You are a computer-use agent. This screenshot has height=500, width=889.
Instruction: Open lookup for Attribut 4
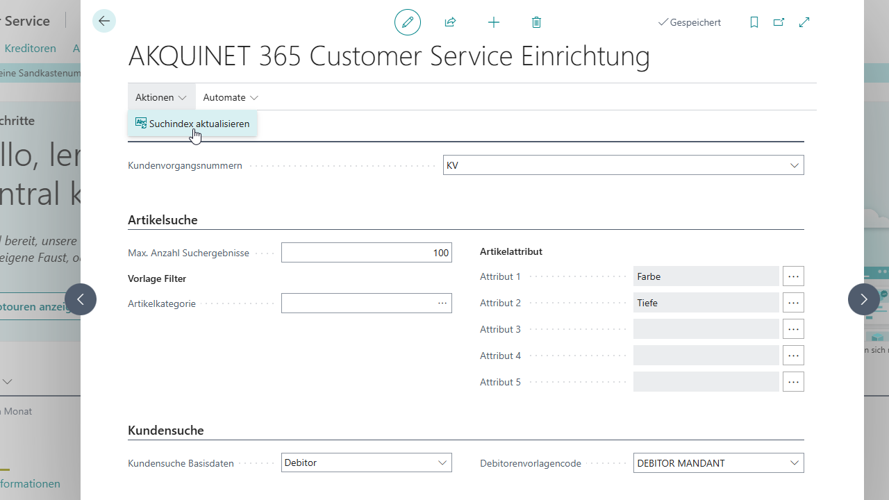pyautogui.click(x=793, y=356)
